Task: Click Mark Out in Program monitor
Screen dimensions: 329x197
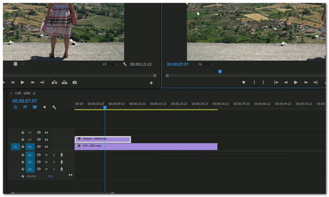Action: click(263, 83)
